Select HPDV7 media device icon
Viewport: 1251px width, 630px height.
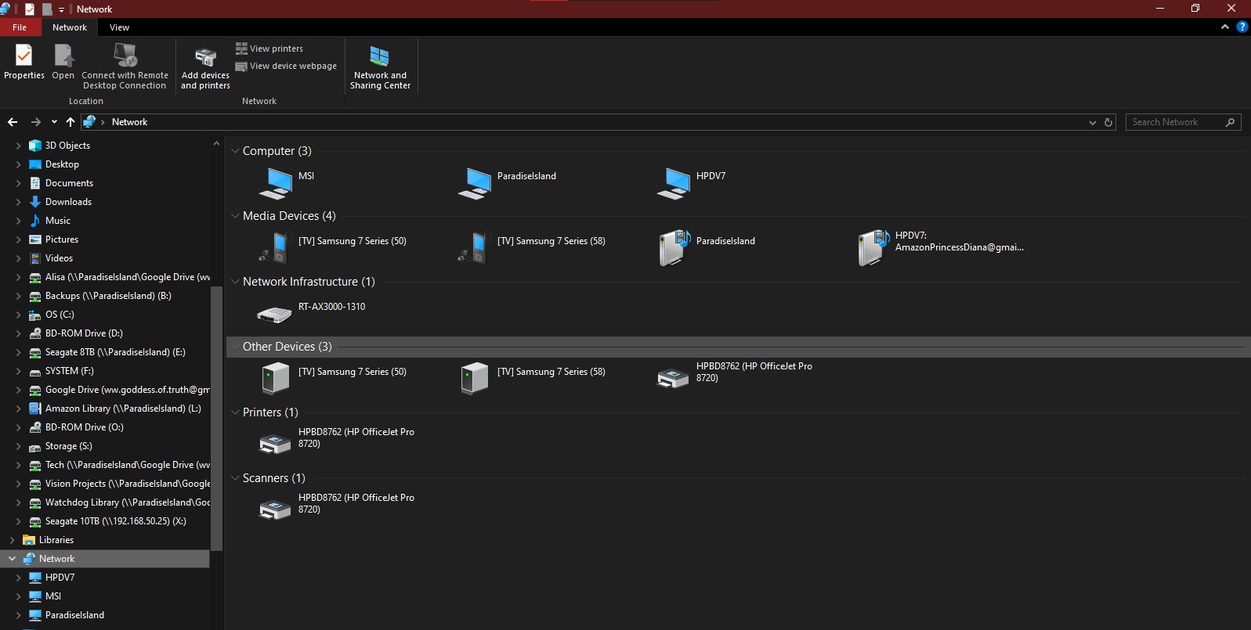(874, 248)
